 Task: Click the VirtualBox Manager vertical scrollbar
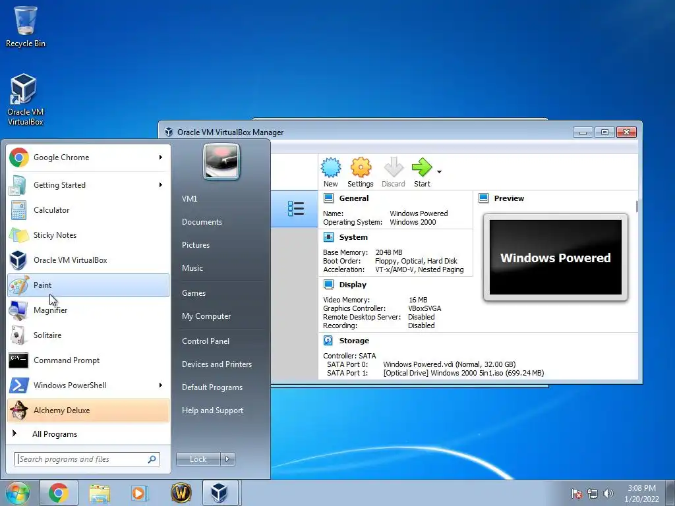(637, 206)
